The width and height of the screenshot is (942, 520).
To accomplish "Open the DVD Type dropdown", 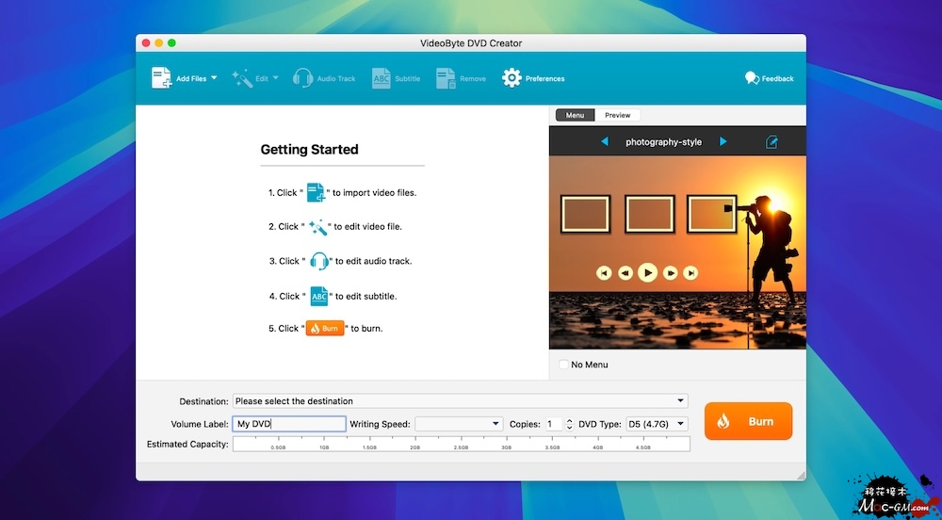I will click(x=681, y=424).
